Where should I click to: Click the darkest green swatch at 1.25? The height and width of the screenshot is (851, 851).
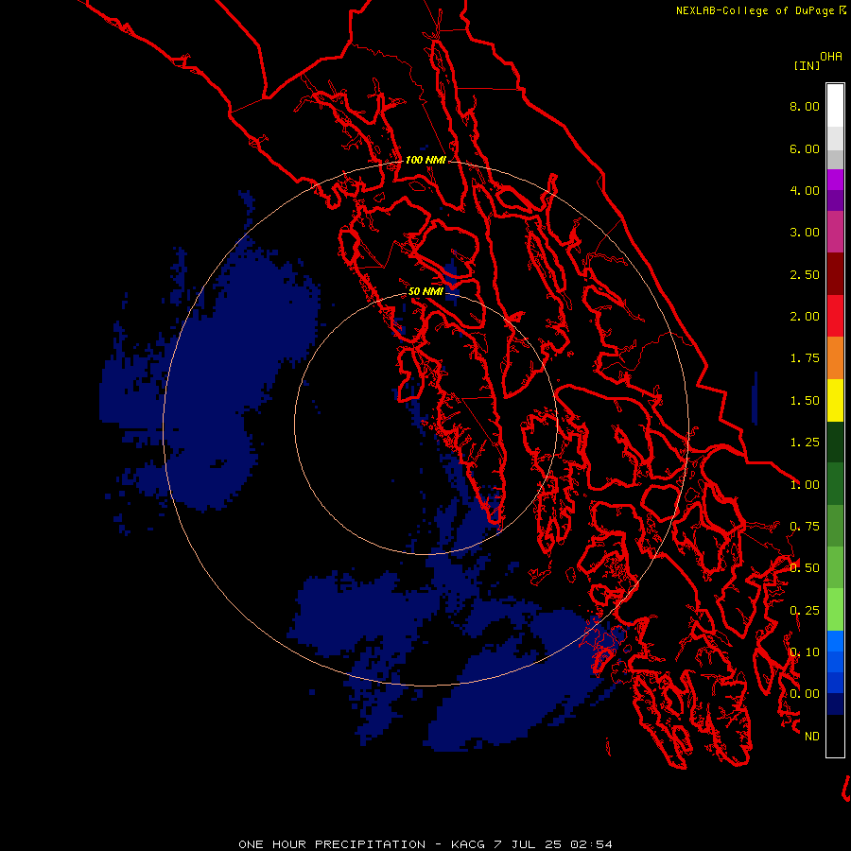pos(835,443)
